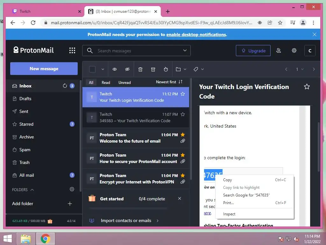The height and width of the screenshot is (245, 326).
Task: Expand the select-all dropdown arrow
Action: (x=103, y=69)
